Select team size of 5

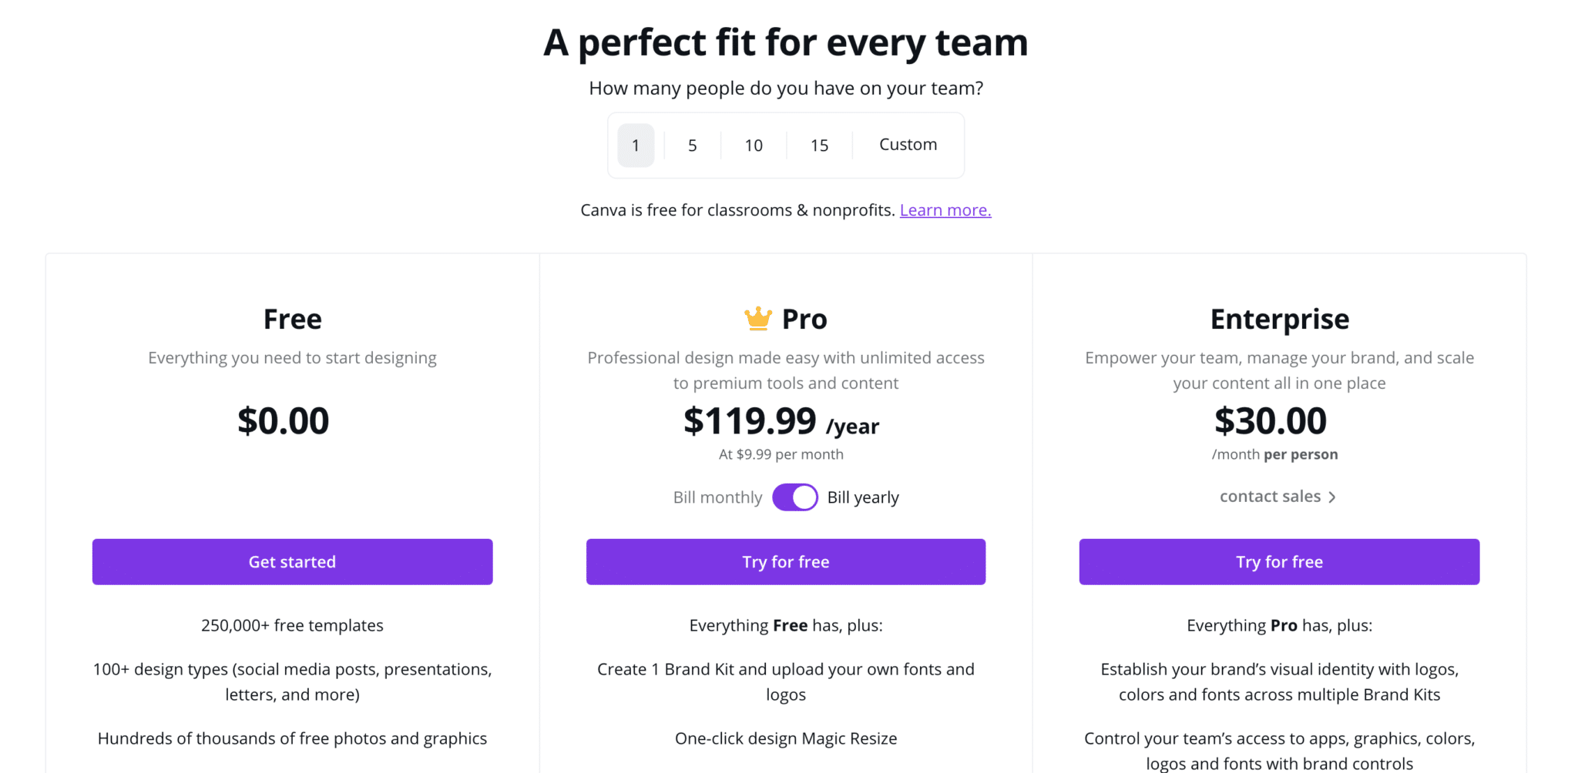tap(693, 146)
